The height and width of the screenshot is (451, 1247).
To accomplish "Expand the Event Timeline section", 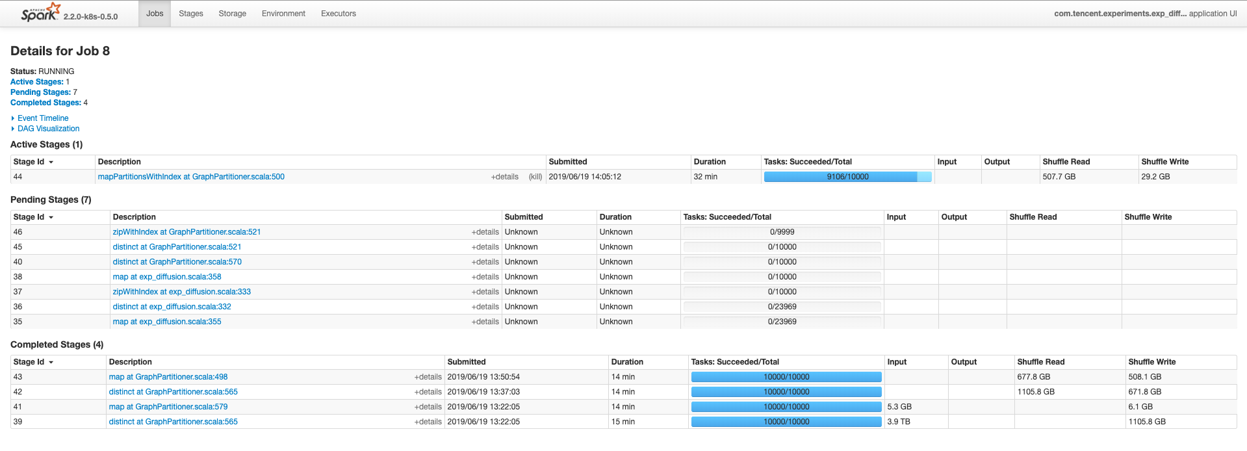I will tap(43, 118).
